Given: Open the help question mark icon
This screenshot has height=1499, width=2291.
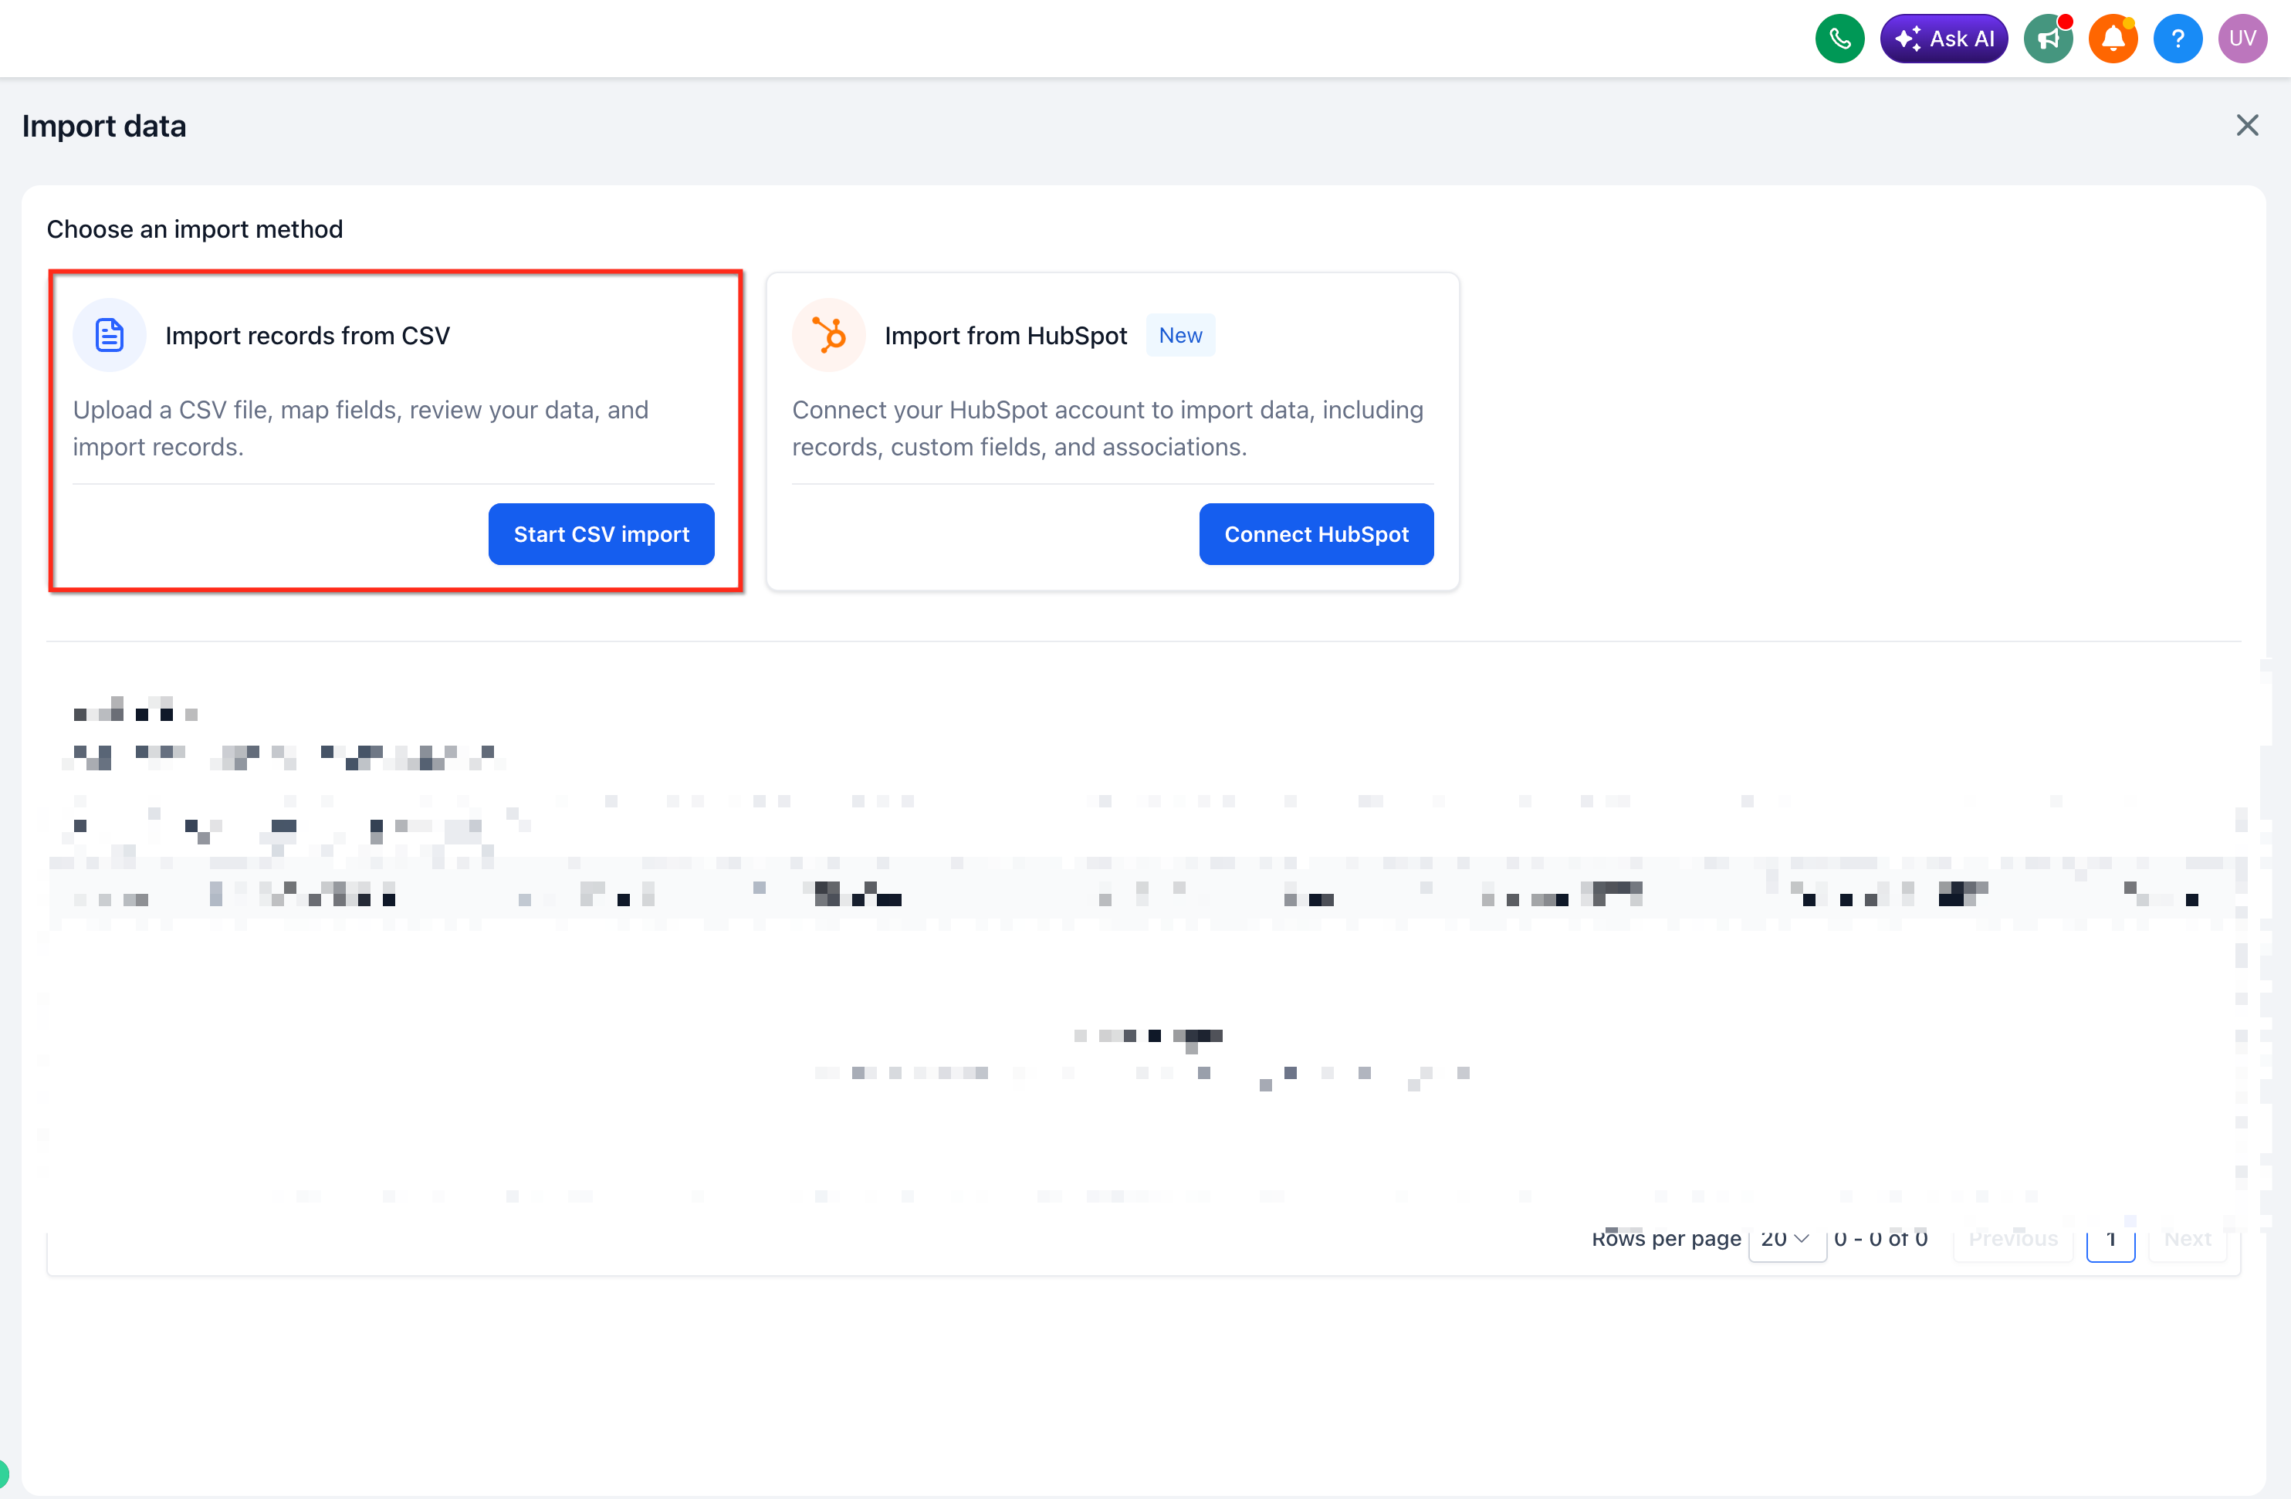Looking at the screenshot, I should pyautogui.click(x=2178, y=39).
